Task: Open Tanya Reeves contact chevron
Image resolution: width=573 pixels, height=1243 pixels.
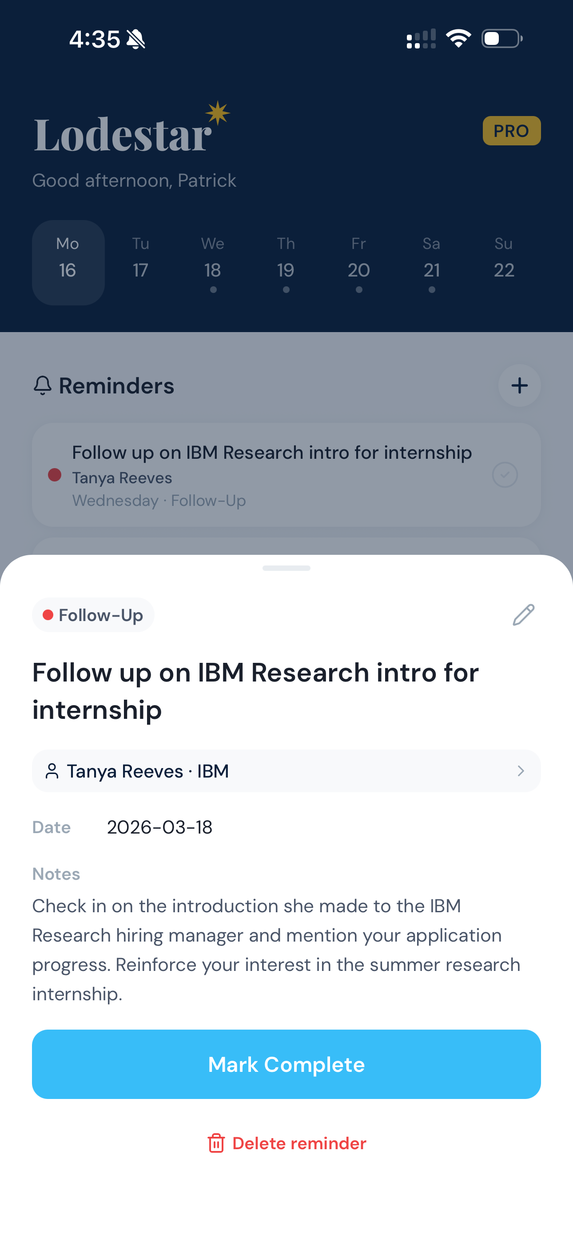Action: pos(521,771)
